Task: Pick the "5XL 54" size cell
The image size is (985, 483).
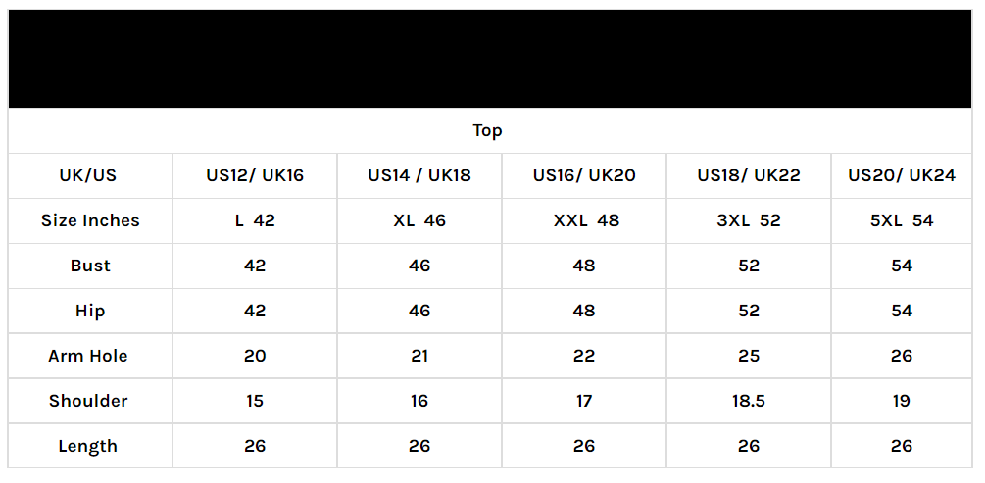Action: pos(902,220)
